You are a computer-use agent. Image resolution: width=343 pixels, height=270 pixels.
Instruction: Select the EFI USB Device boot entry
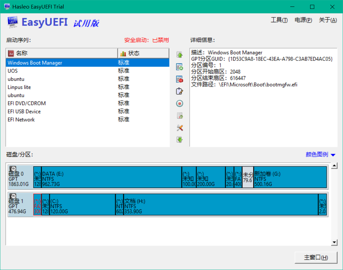pos(88,111)
